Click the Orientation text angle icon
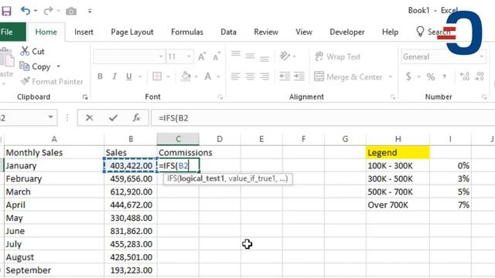495x278 pixels. [285, 56]
